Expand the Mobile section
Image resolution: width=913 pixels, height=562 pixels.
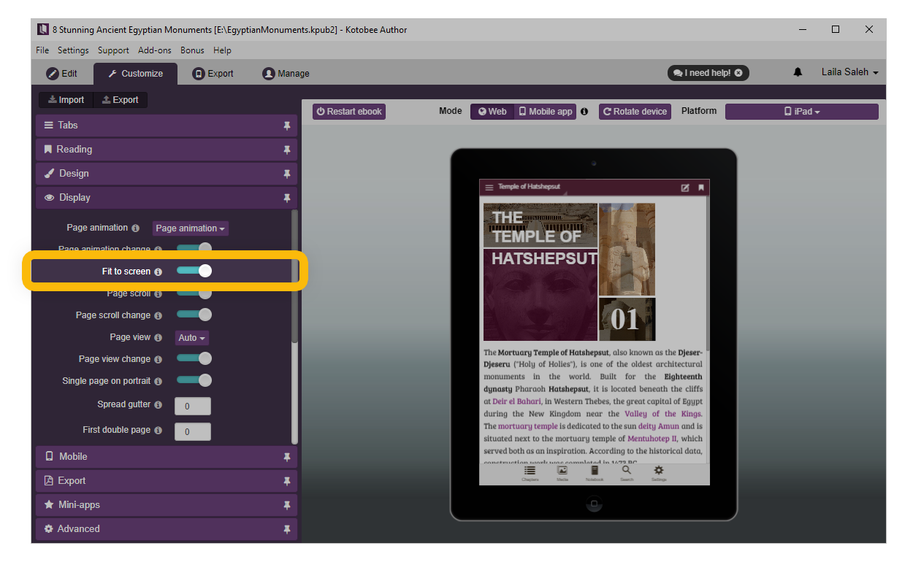(x=167, y=457)
